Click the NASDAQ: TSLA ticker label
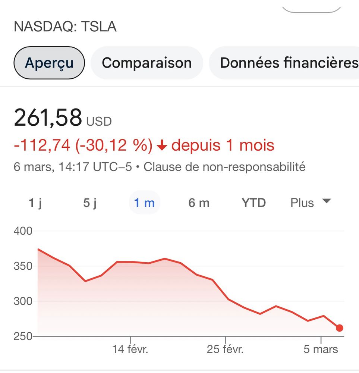Image resolution: width=359 pixels, height=373 pixels. coord(65,26)
